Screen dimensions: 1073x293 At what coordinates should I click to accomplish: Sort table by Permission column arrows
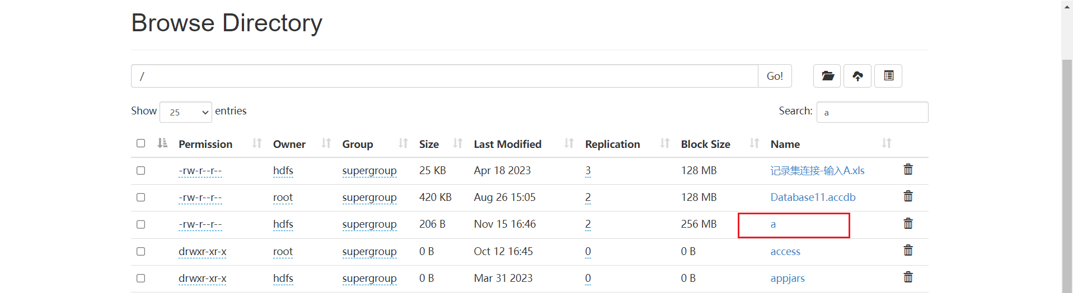tap(257, 143)
